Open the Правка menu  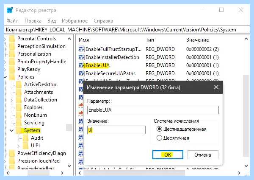point(33,21)
